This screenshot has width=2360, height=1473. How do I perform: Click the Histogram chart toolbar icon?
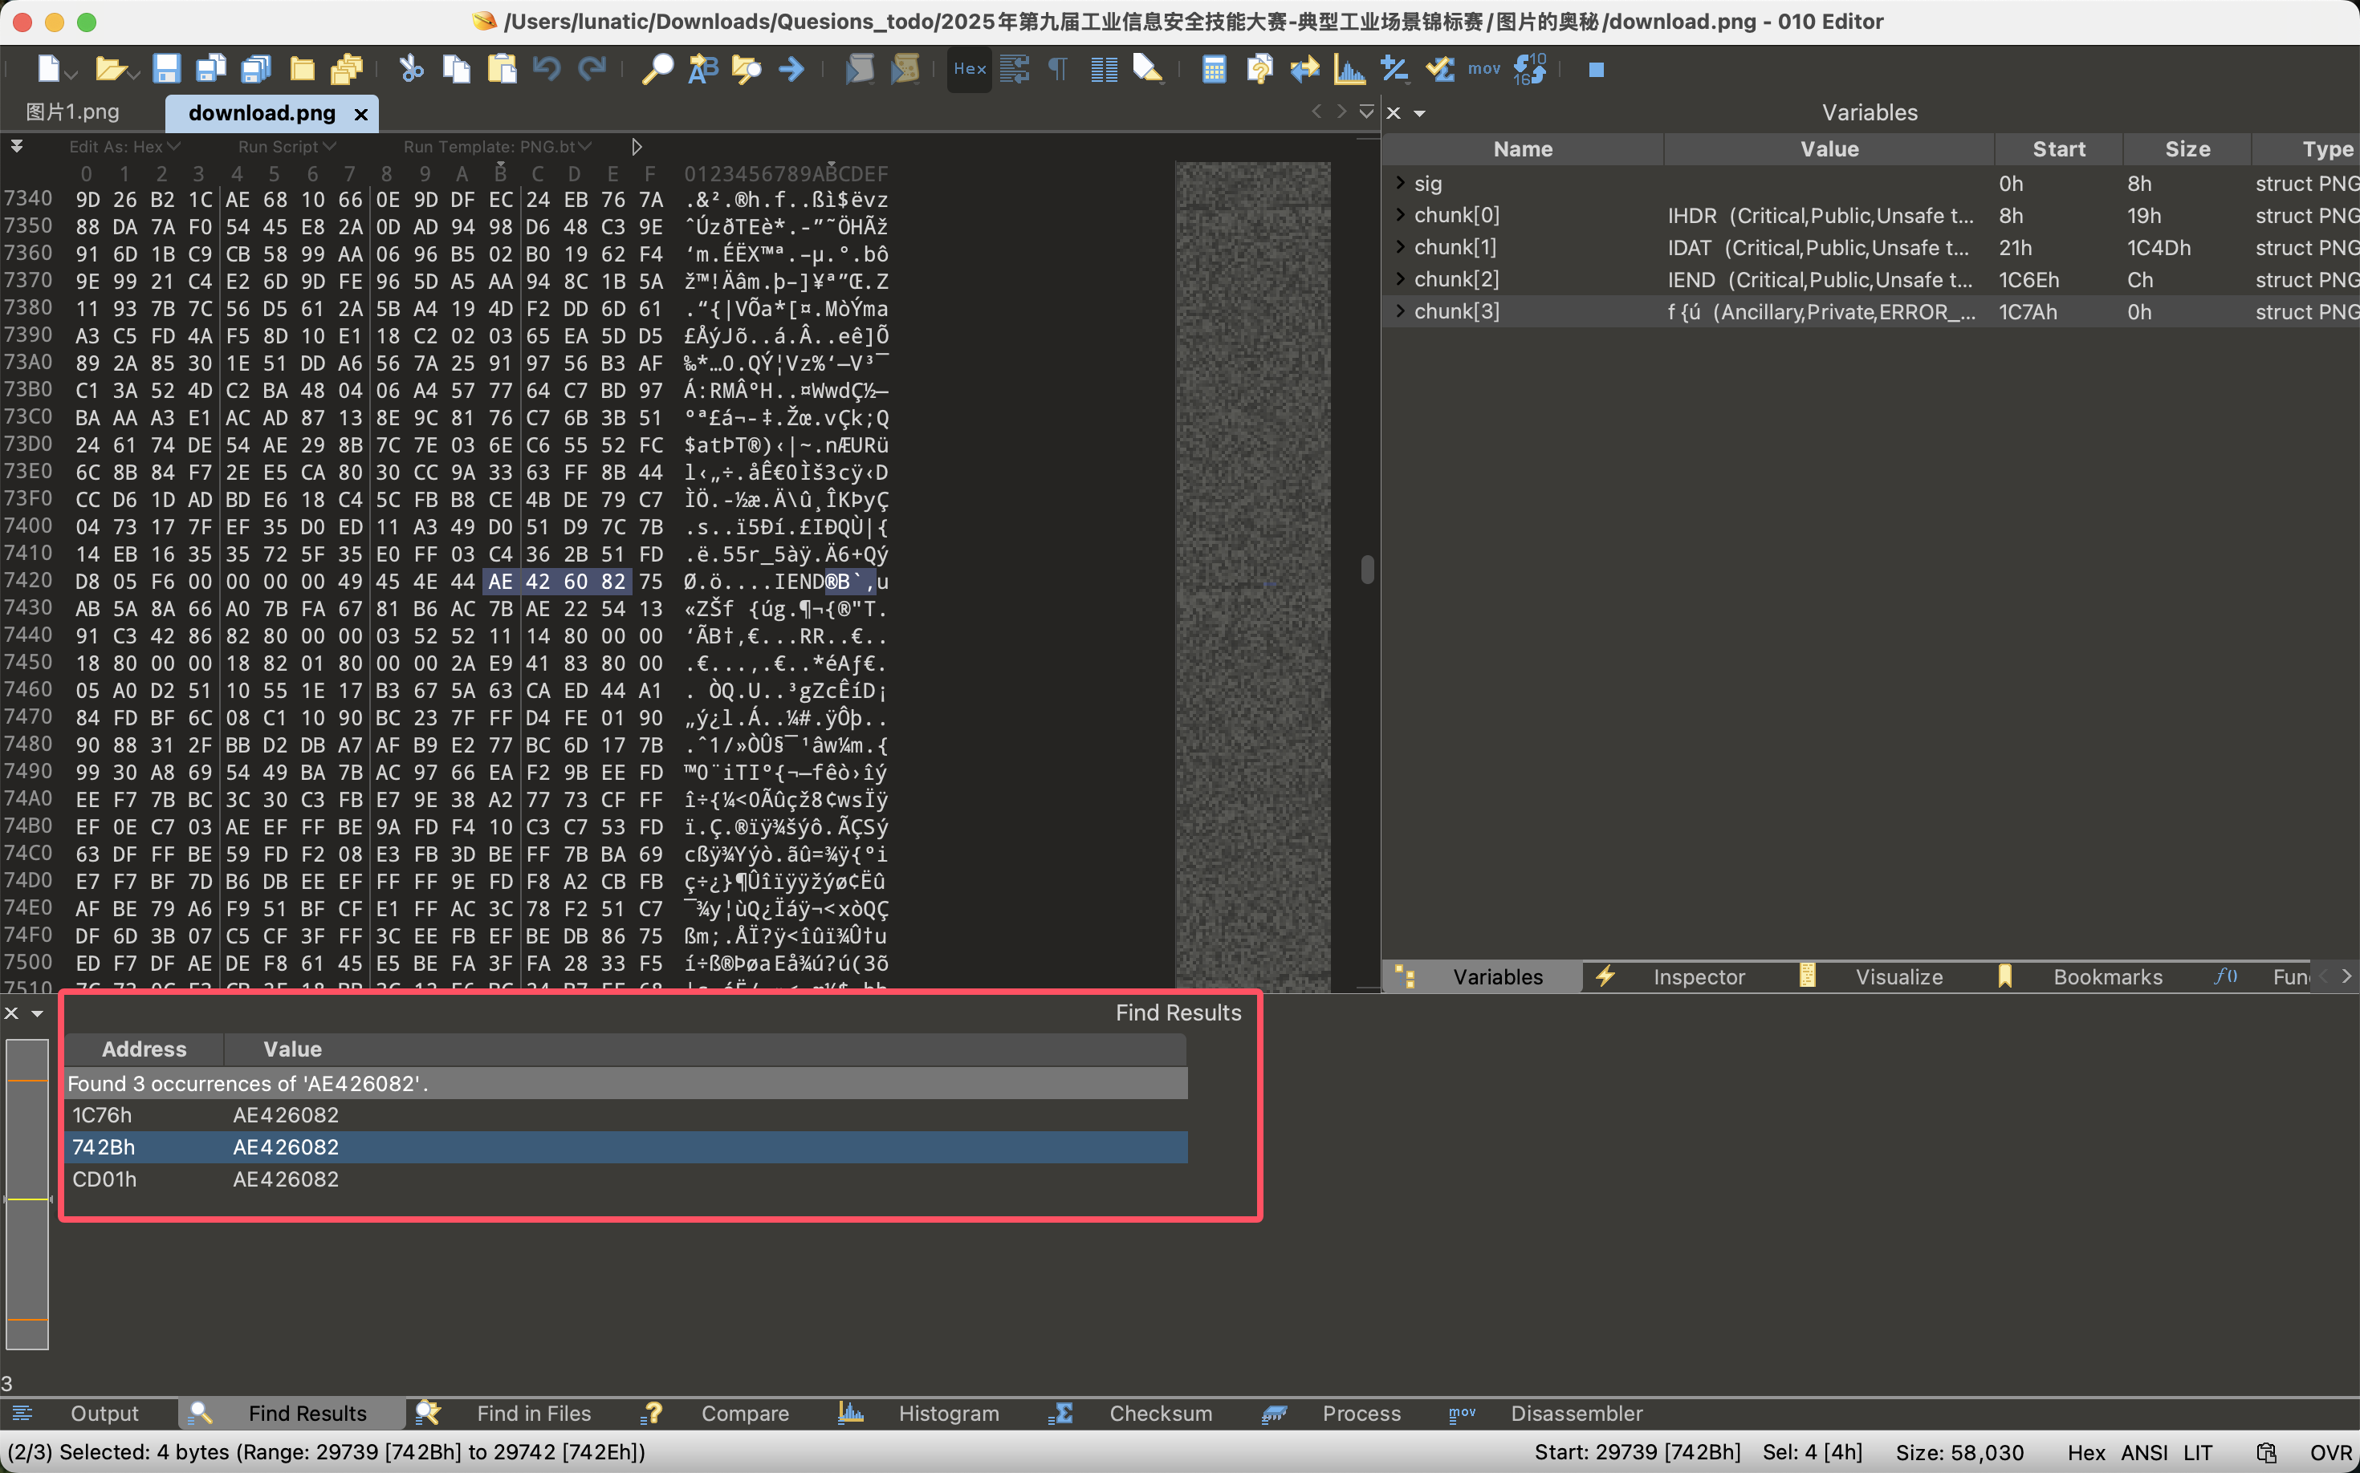click(1349, 68)
